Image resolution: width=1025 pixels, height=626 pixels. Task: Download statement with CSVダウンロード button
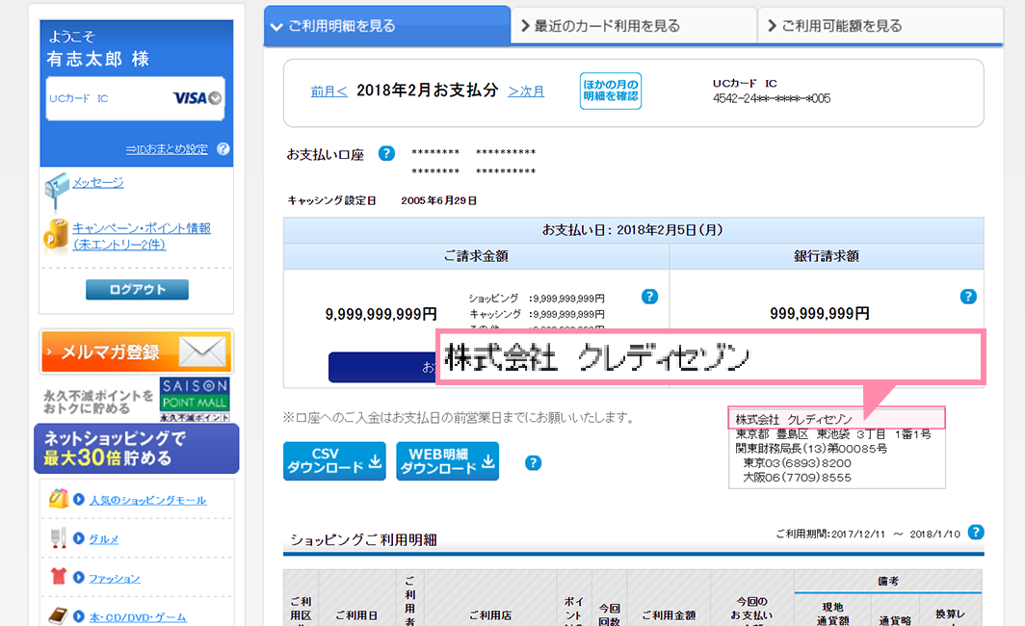click(334, 461)
